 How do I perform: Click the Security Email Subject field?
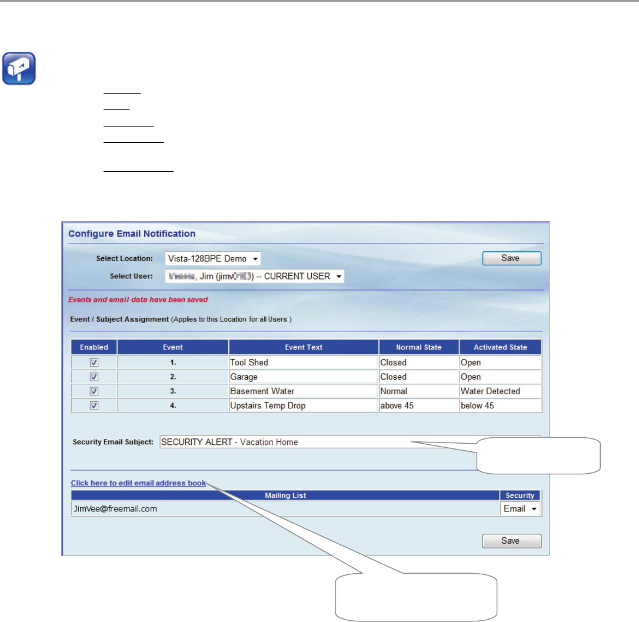(x=318, y=442)
